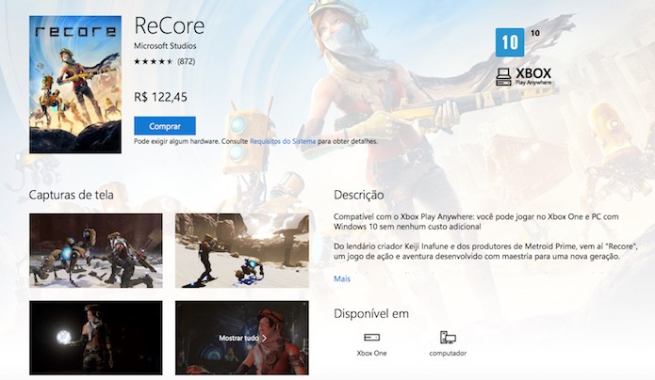Click the chevron next to Mostrar tudo
Screen dimensions: 655x380
(264, 339)
